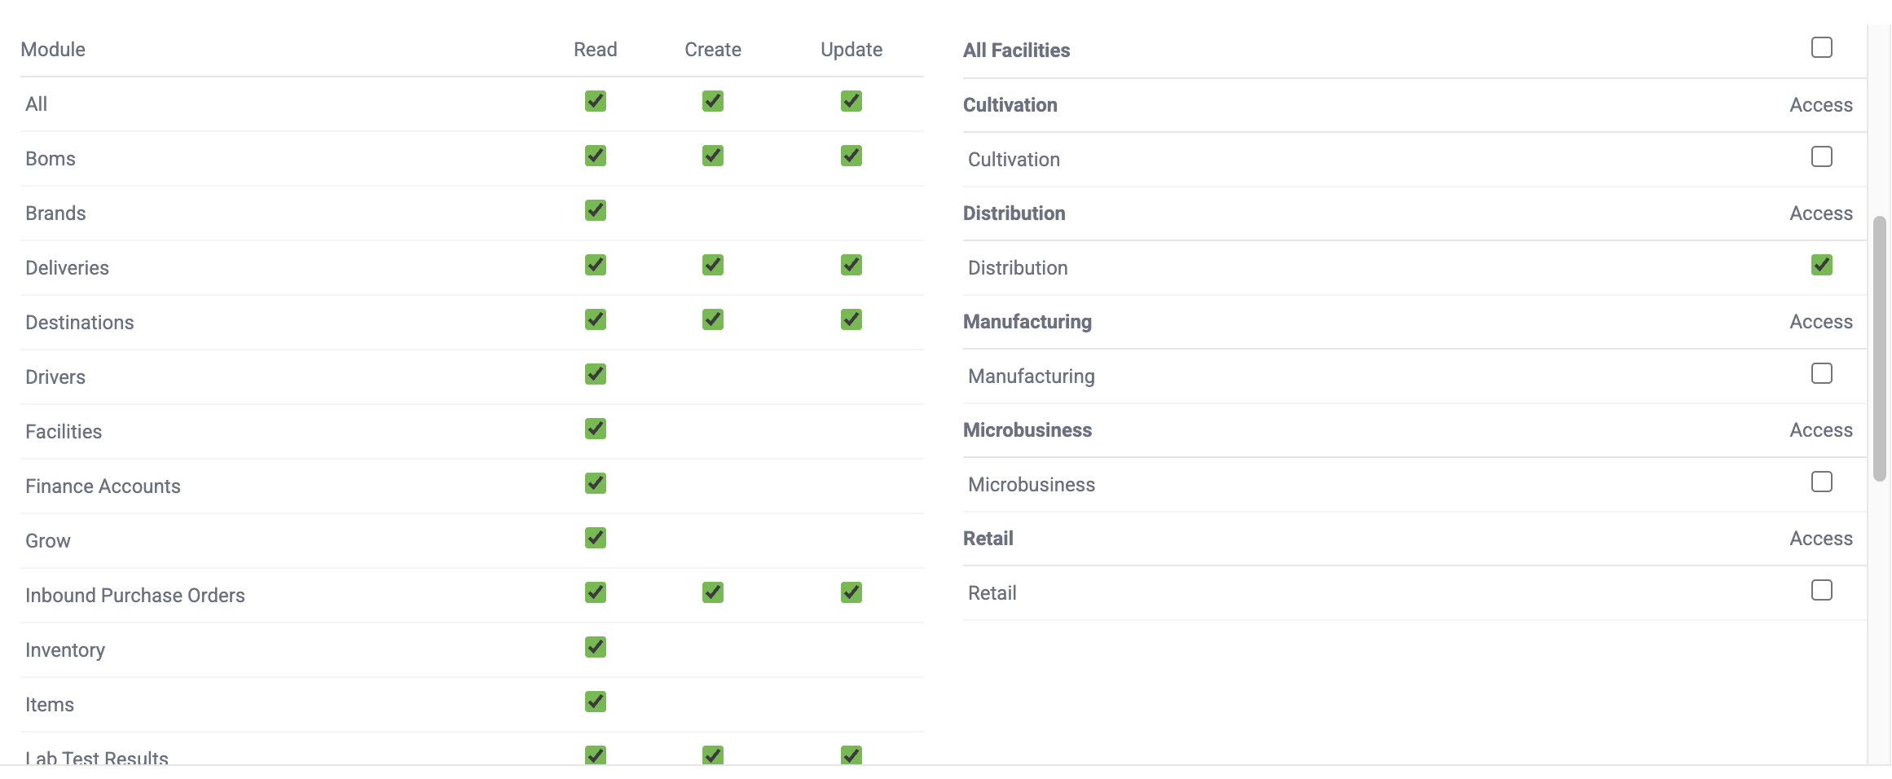The height and width of the screenshot is (779, 1892).
Task: Disable Update permission for Deliveries
Action: pyautogui.click(x=851, y=265)
